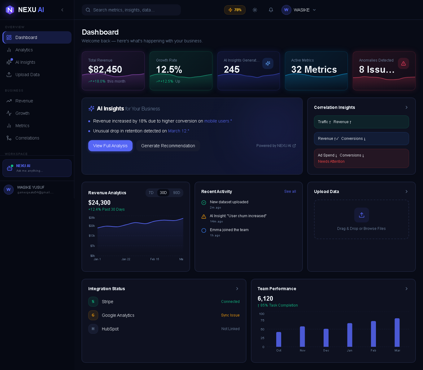Viewport: 423px width, 370px height.
Task: Expand Team Performance with the chevron
Action: tap(407, 289)
